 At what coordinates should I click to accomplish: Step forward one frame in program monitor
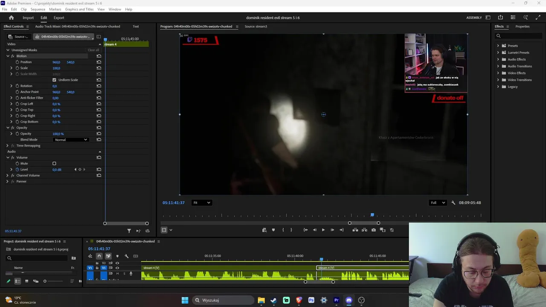pyautogui.click(x=332, y=230)
